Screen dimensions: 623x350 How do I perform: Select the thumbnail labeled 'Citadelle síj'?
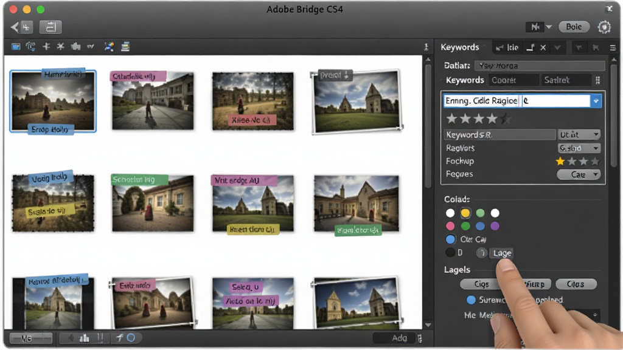(153, 101)
